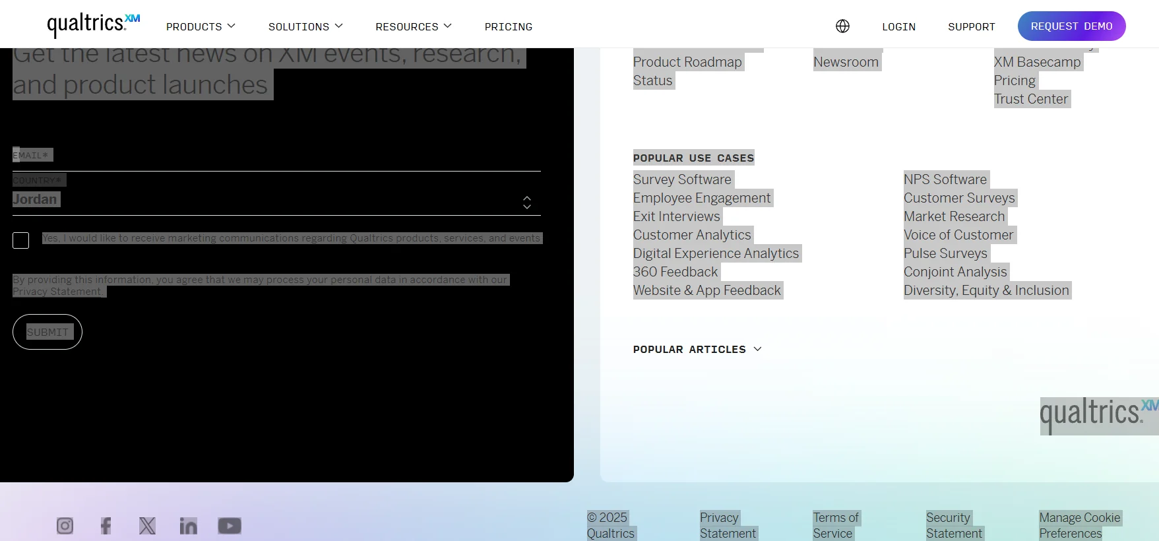The image size is (1159, 541).
Task: Click the Qualtrics XM logo in header
Action: point(94,25)
